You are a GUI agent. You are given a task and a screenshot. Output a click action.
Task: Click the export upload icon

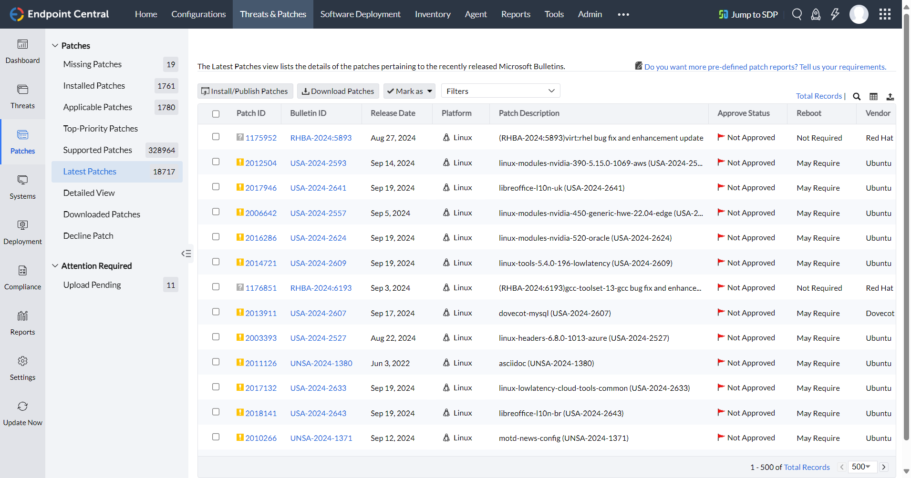click(890, 97)
